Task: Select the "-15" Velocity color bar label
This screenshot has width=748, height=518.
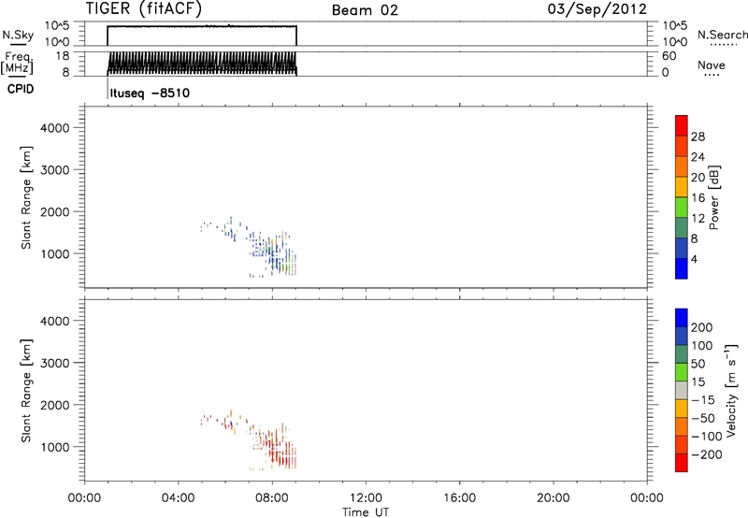Action: coord(703,400)
